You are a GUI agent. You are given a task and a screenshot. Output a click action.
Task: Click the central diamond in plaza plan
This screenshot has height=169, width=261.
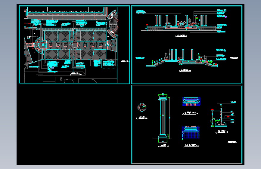tap(75, 45)
